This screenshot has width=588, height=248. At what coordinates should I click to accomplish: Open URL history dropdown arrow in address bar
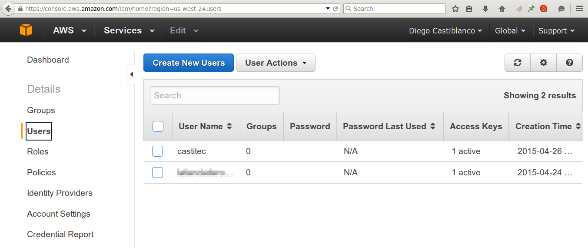coord(328,9)
